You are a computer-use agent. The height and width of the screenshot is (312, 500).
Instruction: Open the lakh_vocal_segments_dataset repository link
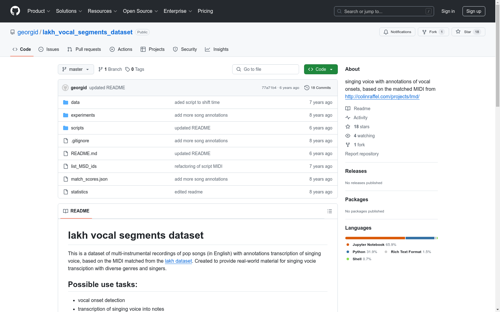point(87,32)
